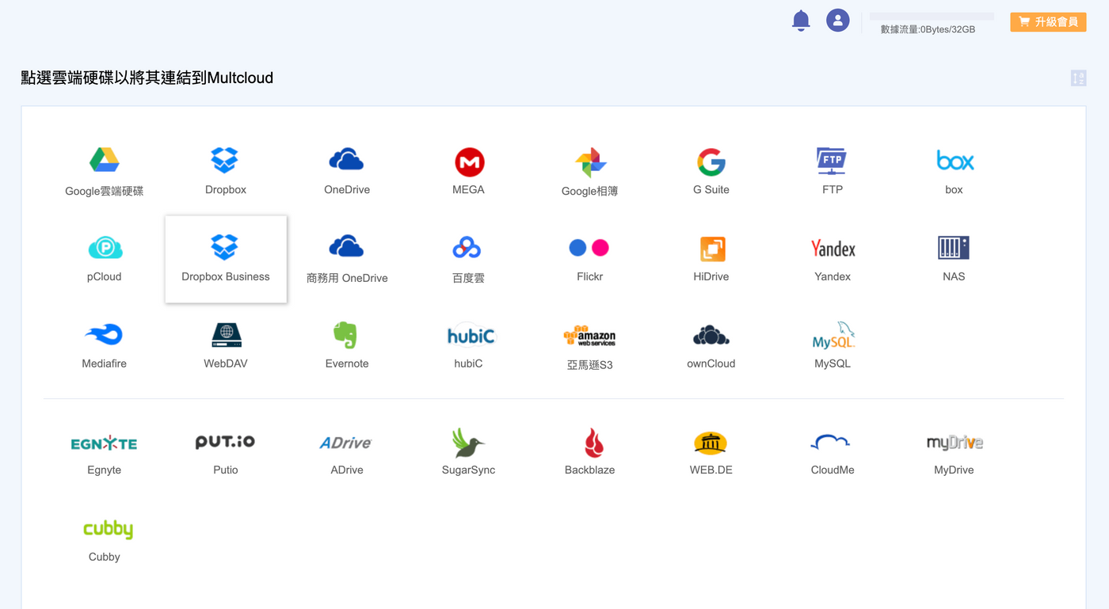Select the WEB.DE service icon
Viewport: 1109px width, 609px height.
click(711, 443)
